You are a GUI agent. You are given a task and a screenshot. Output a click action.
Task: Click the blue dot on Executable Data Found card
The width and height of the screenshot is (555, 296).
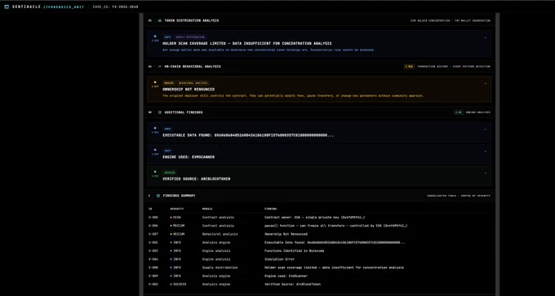pyautogui.click(x=155, y=128)
